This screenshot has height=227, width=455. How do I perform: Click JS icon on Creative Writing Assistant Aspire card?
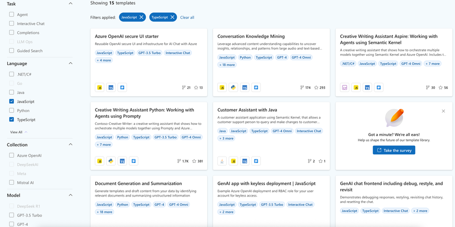(356, 88)
